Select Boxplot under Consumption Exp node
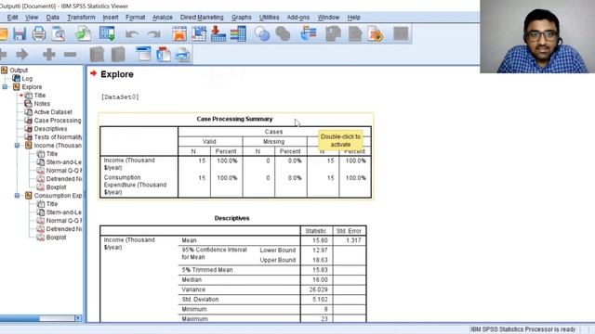Screen dimensions: 595x334 (x=56, y=238)
